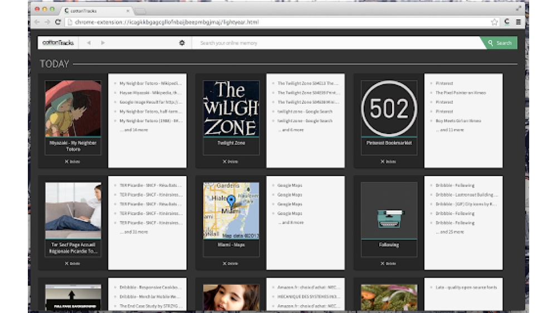Open the Chrome hamburger menu

519,22
